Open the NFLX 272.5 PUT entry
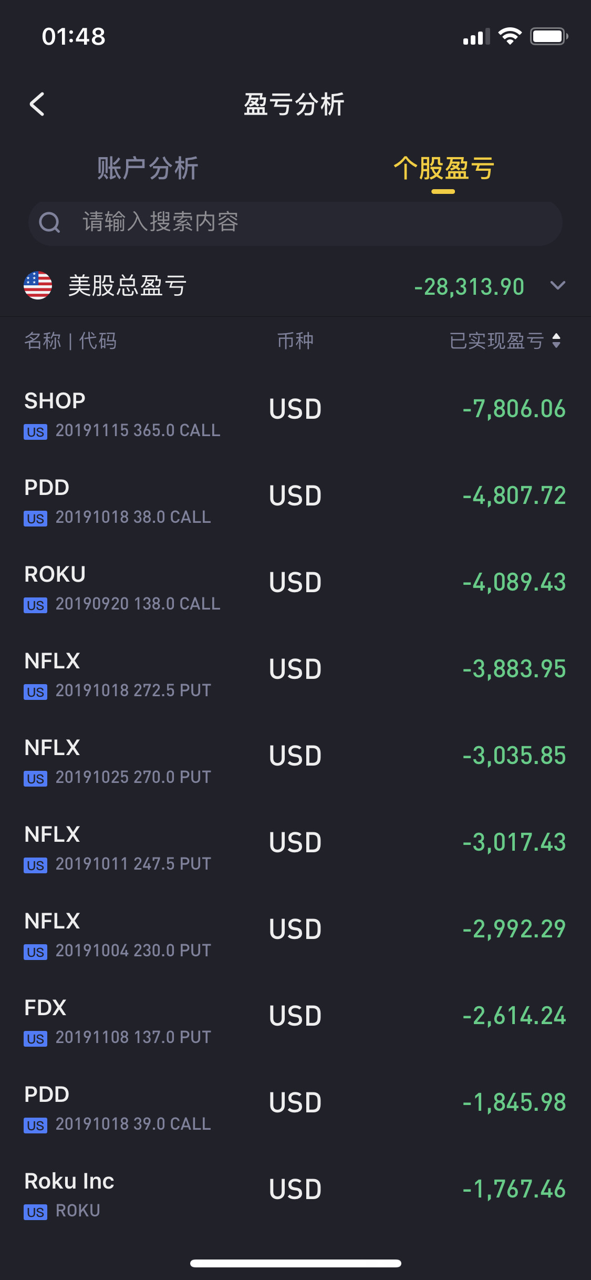 click(295, 675)
